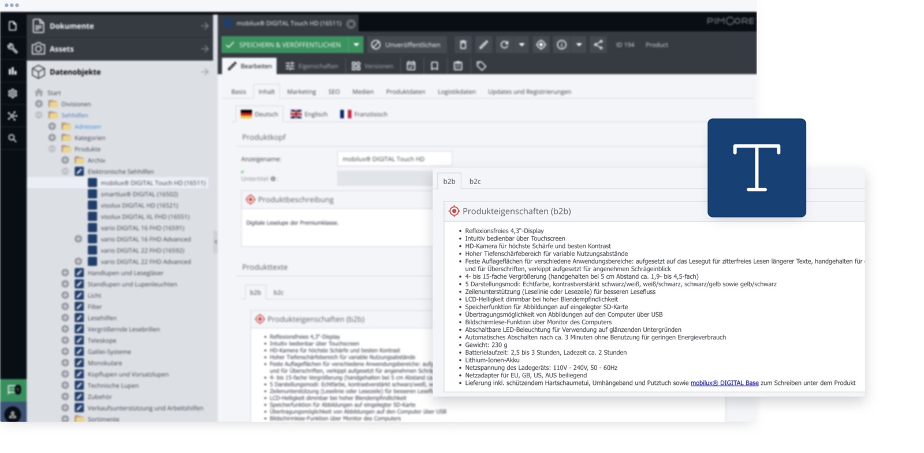Close the mobilux DIGITAL Touch HD document tab
The width and height of the screenshot is (924, 453).
click(x=351, y=24)
